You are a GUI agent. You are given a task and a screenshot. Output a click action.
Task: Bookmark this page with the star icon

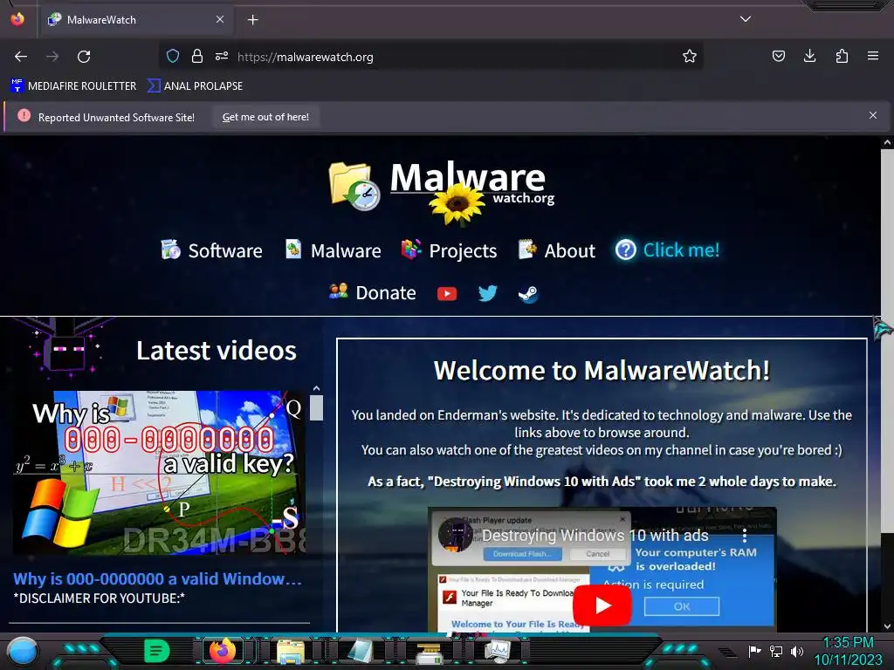pos(690,57)
